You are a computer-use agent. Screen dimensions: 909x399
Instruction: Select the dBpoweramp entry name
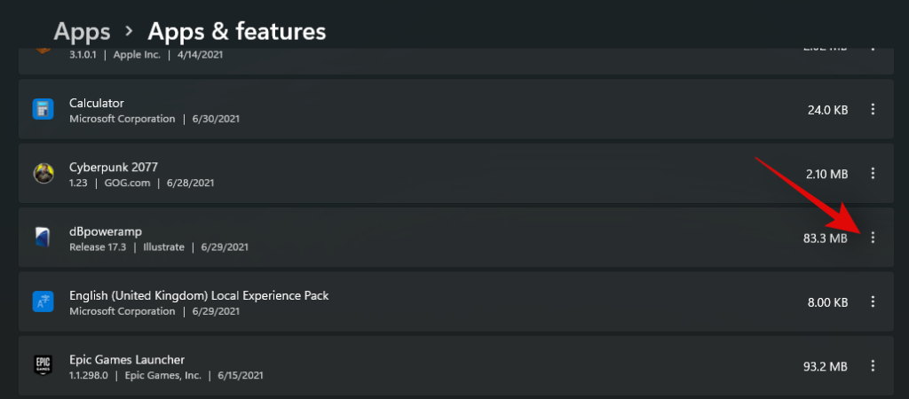pos(106,231)
